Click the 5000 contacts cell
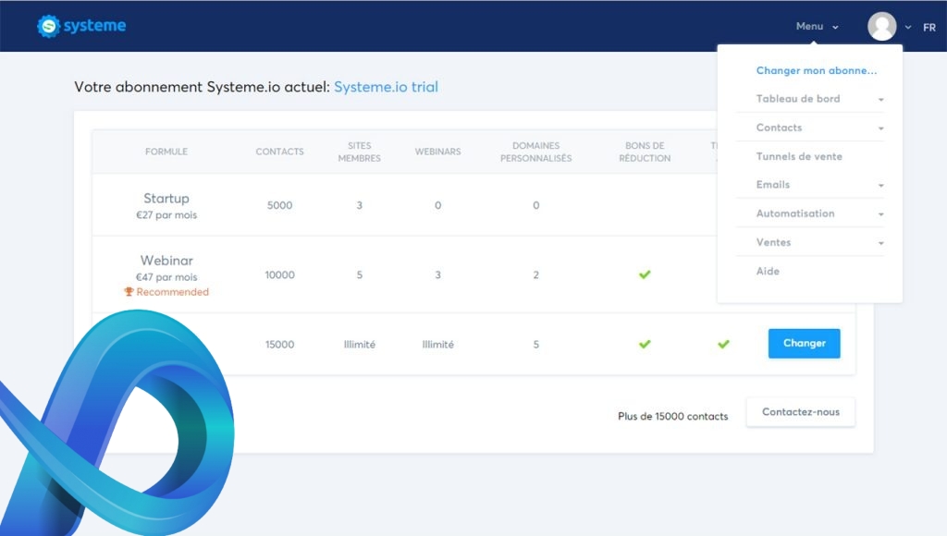 (279, 205)
